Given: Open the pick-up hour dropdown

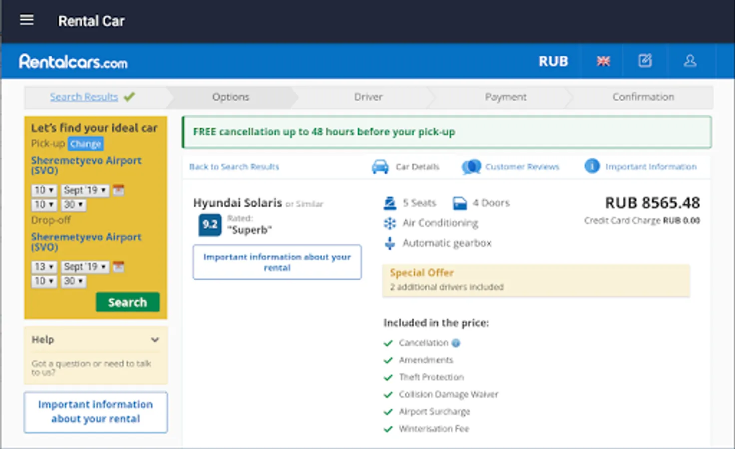Looking at the screenshot, I should 44,205.
